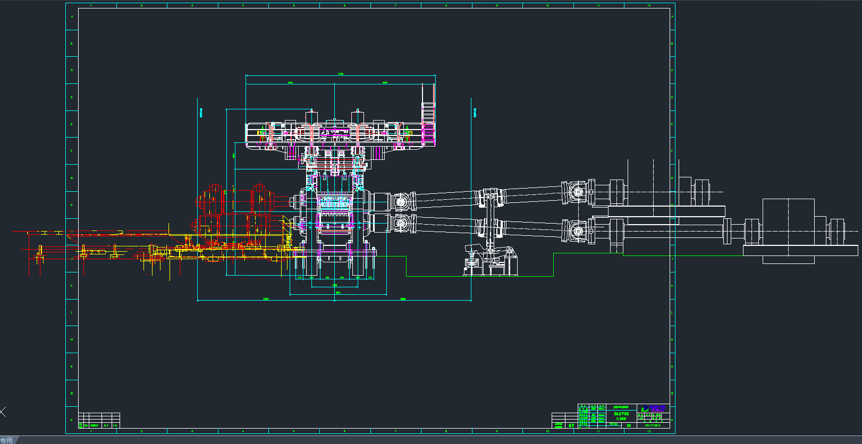
Task: Click the drawing number cell in title block
Action: (653, 425)
